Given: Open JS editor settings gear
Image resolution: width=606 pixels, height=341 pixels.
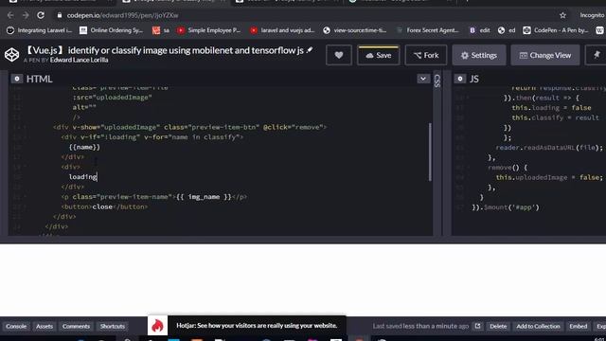Looking at the screenshot, I should (459, 79).
